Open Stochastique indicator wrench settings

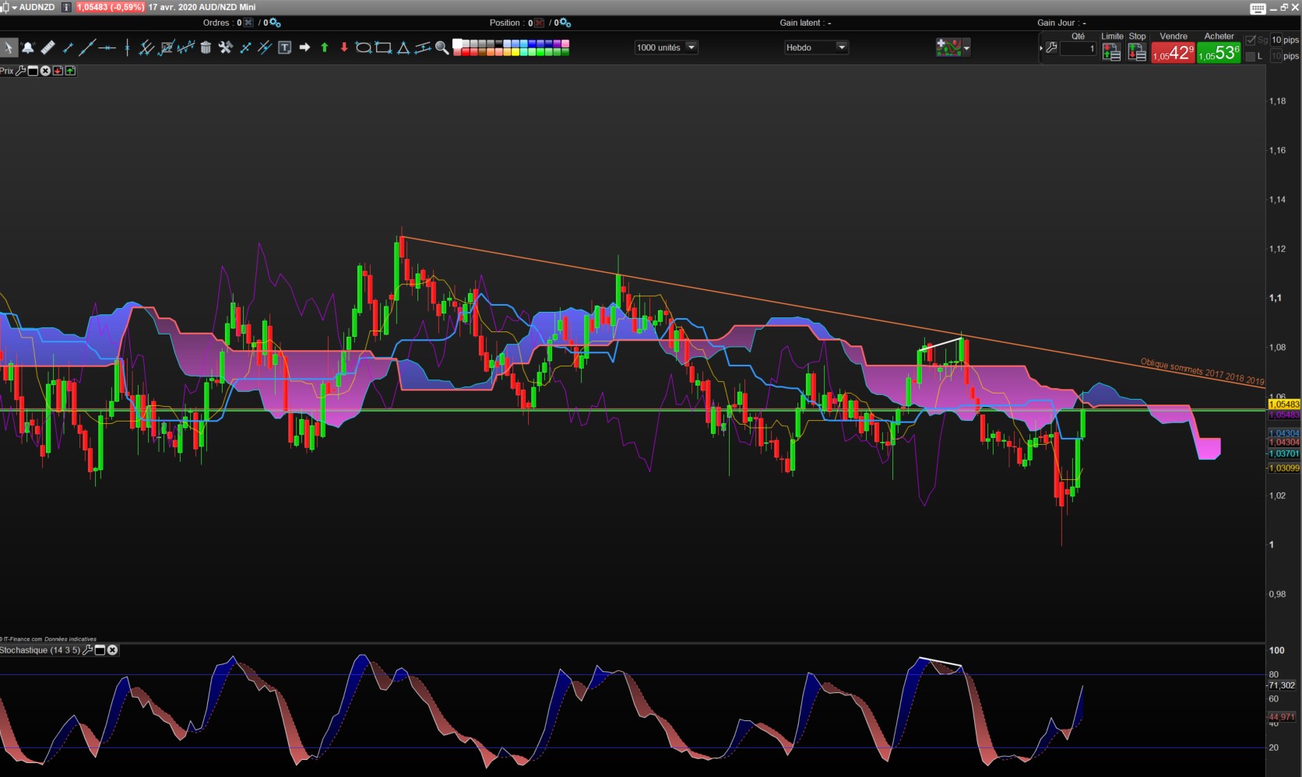pos(87,650)
